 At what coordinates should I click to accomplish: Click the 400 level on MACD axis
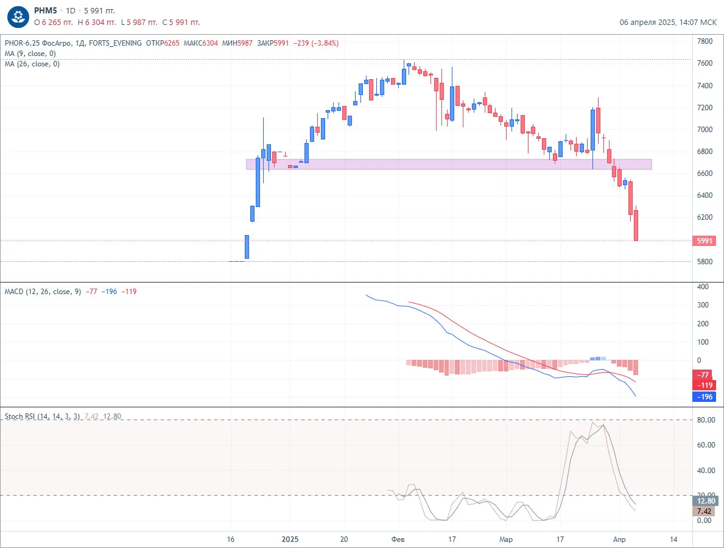tap(703, 287)
